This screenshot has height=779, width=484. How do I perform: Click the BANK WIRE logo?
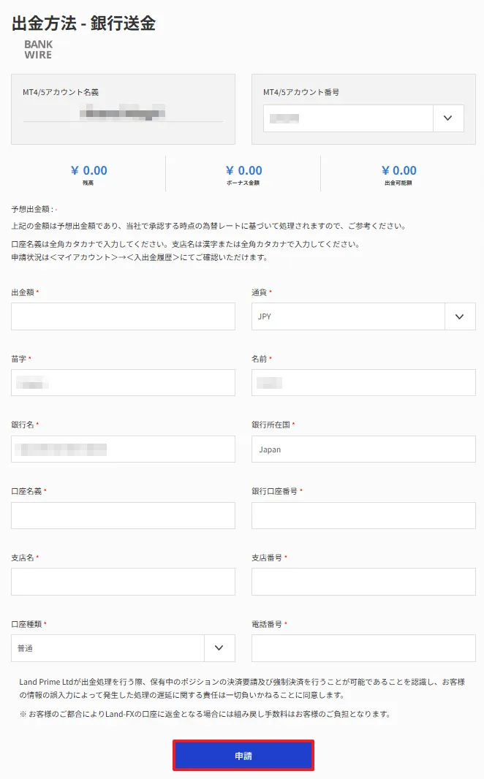[38, 50]
